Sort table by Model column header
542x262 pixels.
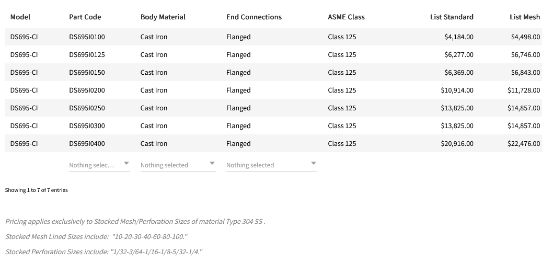pos(20,17)
